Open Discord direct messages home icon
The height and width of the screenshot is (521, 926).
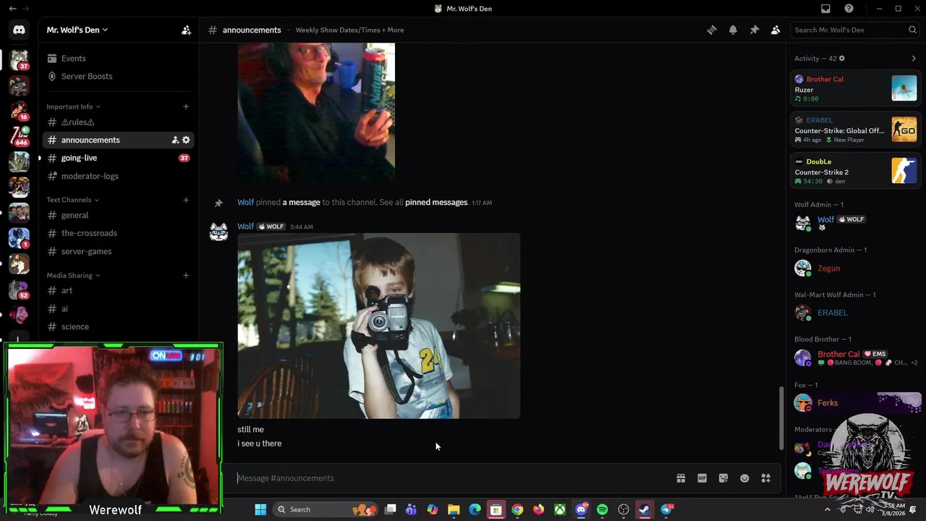(x=19, y=30)
